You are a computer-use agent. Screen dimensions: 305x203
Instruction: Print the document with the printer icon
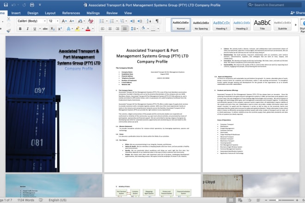[32, 5]
